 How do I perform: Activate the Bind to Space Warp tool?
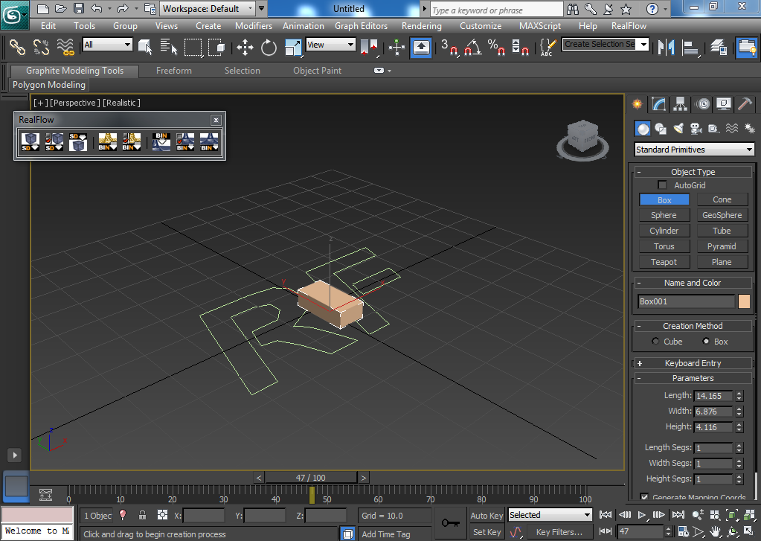coord(65,47)
